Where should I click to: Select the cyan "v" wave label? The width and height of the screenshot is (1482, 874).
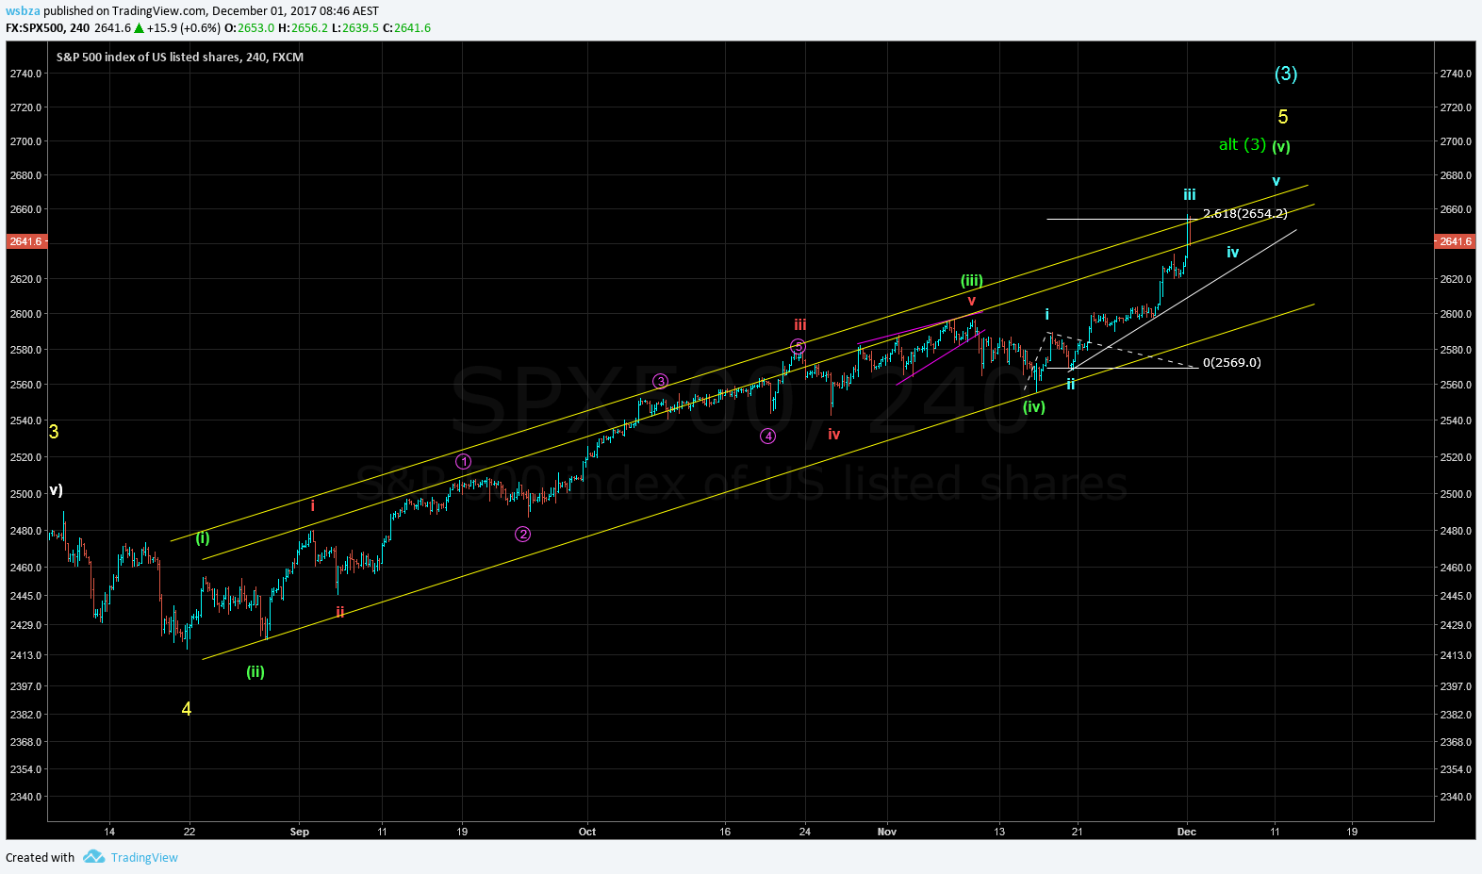coord(1276,181)
